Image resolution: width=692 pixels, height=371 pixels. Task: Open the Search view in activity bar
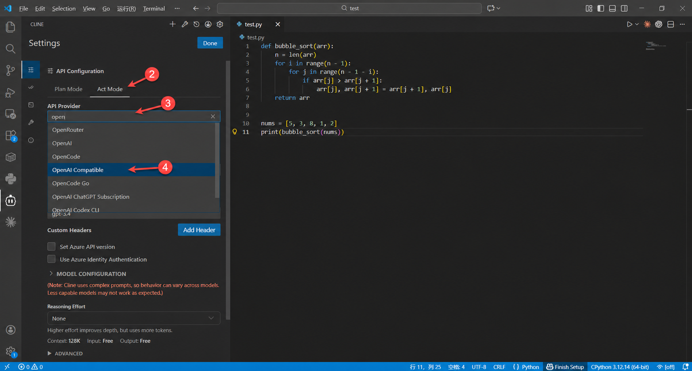pos(11,49)
